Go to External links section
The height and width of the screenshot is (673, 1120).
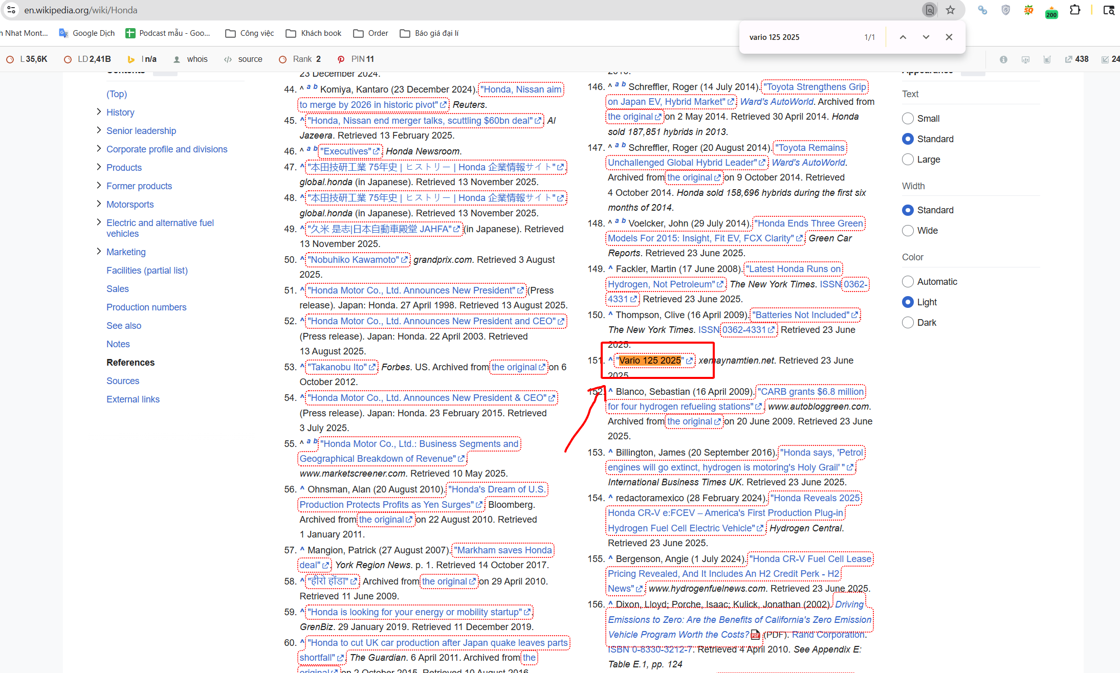(133, 399)
